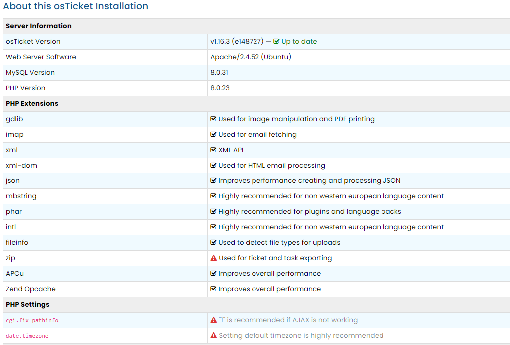Click the checkmark in the fileinfo row
510x345 pixels.
point(214,243)
